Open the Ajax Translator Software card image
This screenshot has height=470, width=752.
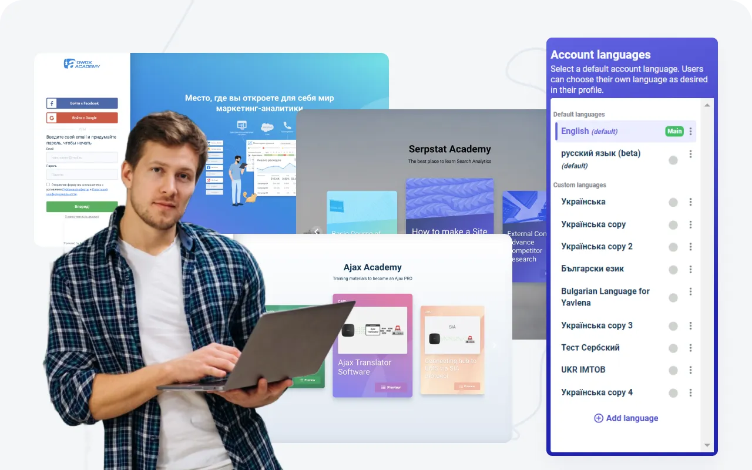click(372, 330)
